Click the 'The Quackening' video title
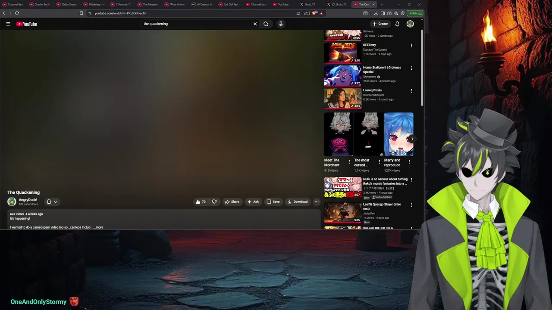 coord(23,192)
